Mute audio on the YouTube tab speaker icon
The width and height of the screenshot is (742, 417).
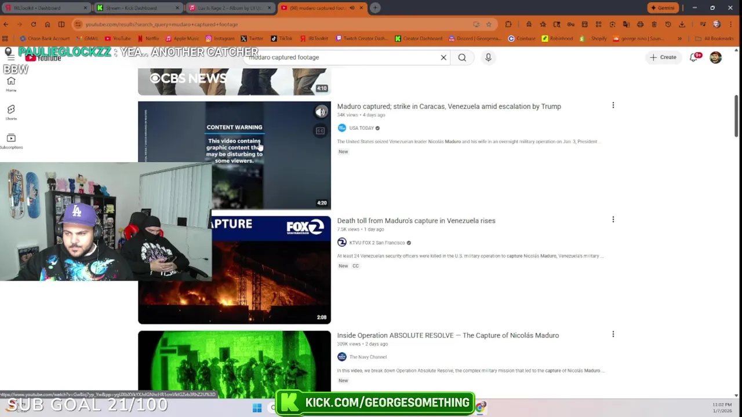(351, 8)
